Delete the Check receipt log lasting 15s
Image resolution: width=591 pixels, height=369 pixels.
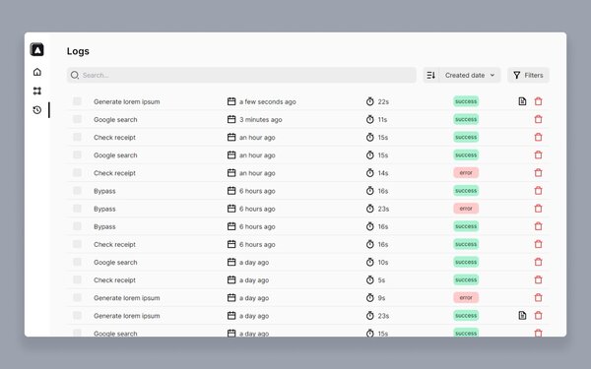538,137
